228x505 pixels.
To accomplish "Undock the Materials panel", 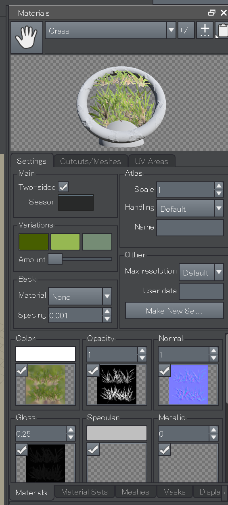I will [212, 13].
